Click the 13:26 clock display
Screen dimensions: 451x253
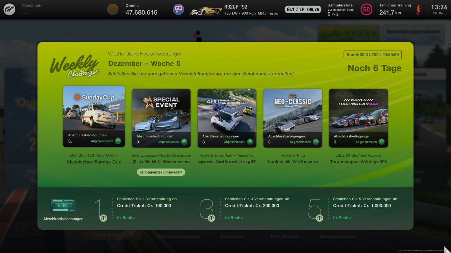click(x=439, y=7)
